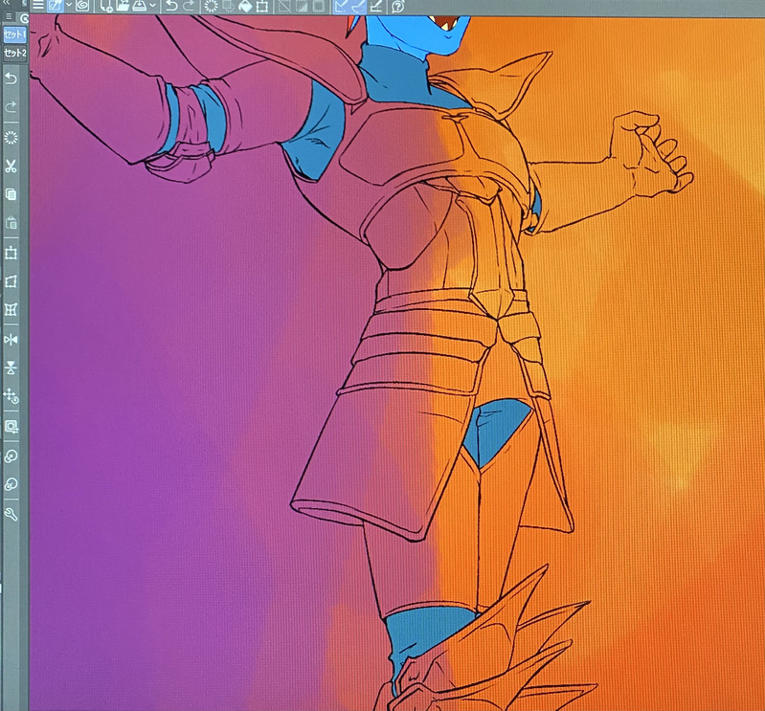
Task: Open the Quick Access panel menu icon
Action: pyautogui.click(x=9, y=17)
